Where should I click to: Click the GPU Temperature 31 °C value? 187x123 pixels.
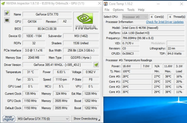[31, 72]
